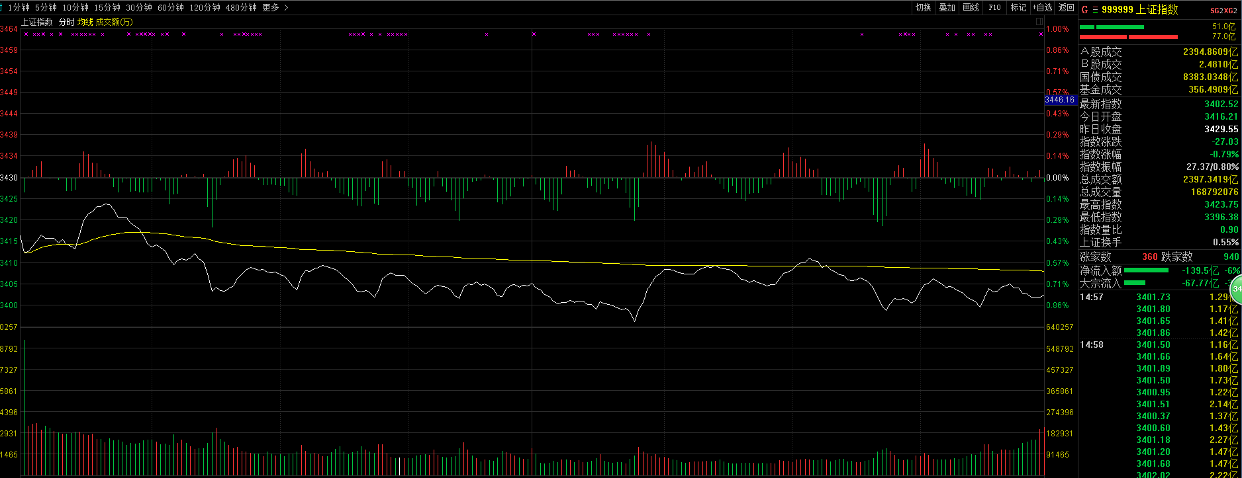Select the 10分钟 period tab
The height and width of the screenshot is (478, 1242).
(75, 8)
